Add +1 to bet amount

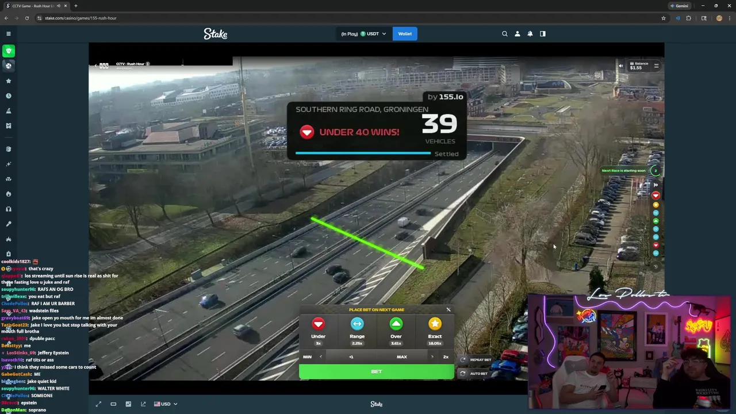coord(351,357)
